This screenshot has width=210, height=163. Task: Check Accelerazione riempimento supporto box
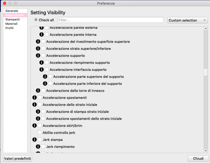click(x=47, y=62)
